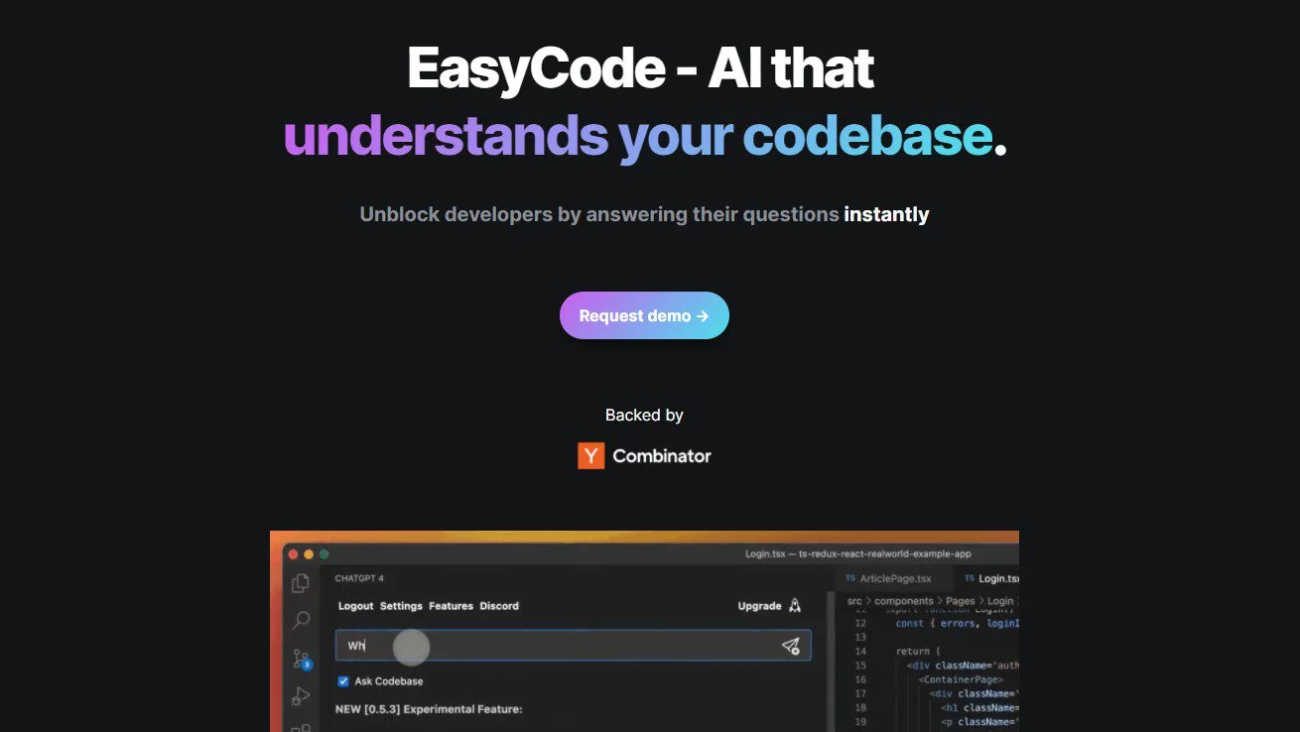
Task: Focus the question input field
Action: pos(573,646)
